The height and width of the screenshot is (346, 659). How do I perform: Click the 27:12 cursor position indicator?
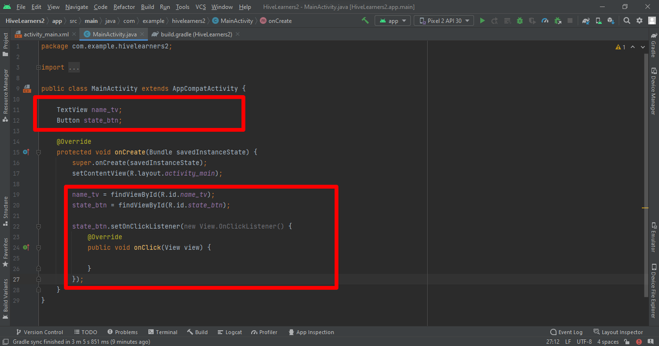(552, 342)
